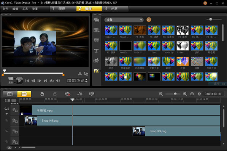Adjust the timeline zoom slider
The width and height of the screenshot is (227, 151).
tap(175, 94)
